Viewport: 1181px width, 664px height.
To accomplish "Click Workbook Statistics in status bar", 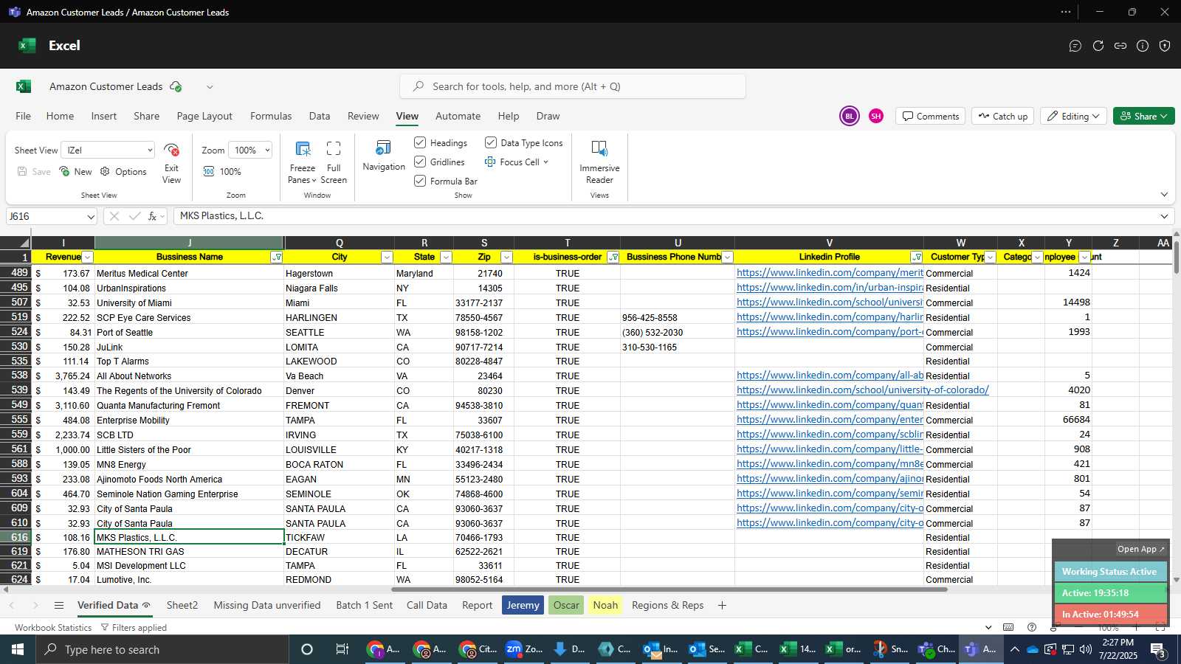I will pyautogui.click(x=53, y=628).
